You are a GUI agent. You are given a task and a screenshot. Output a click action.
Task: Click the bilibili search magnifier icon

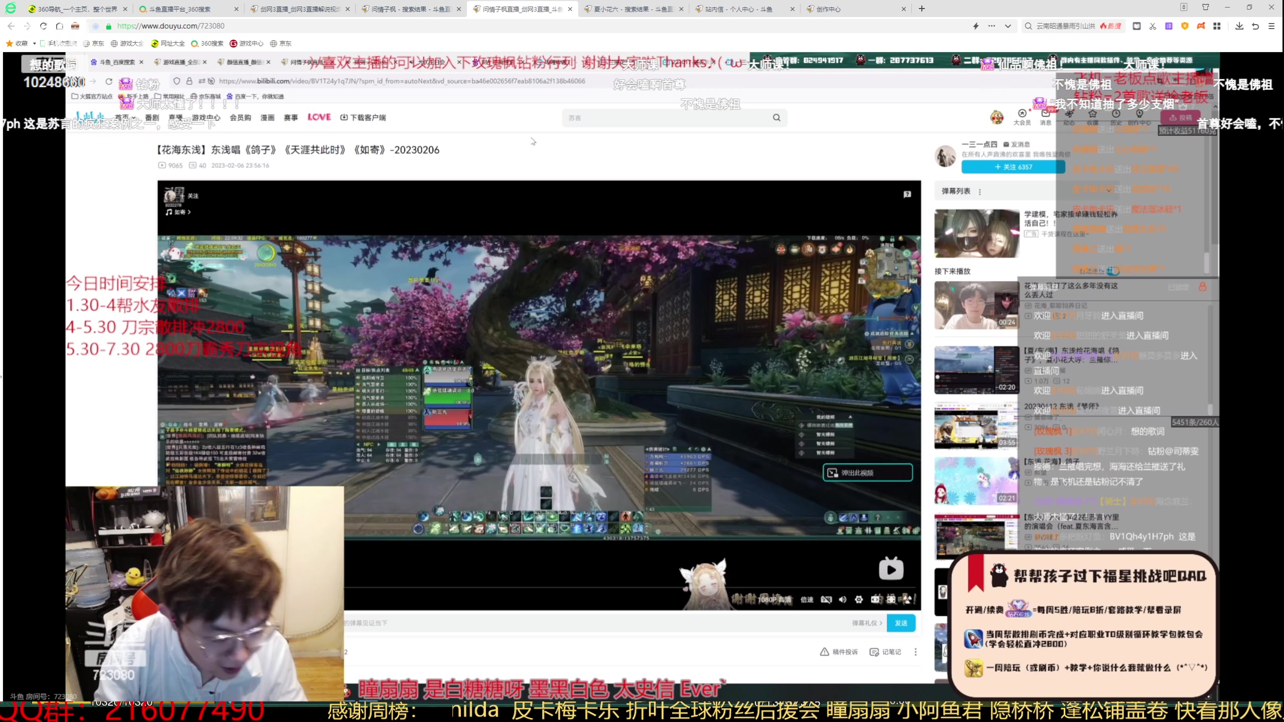776,118
